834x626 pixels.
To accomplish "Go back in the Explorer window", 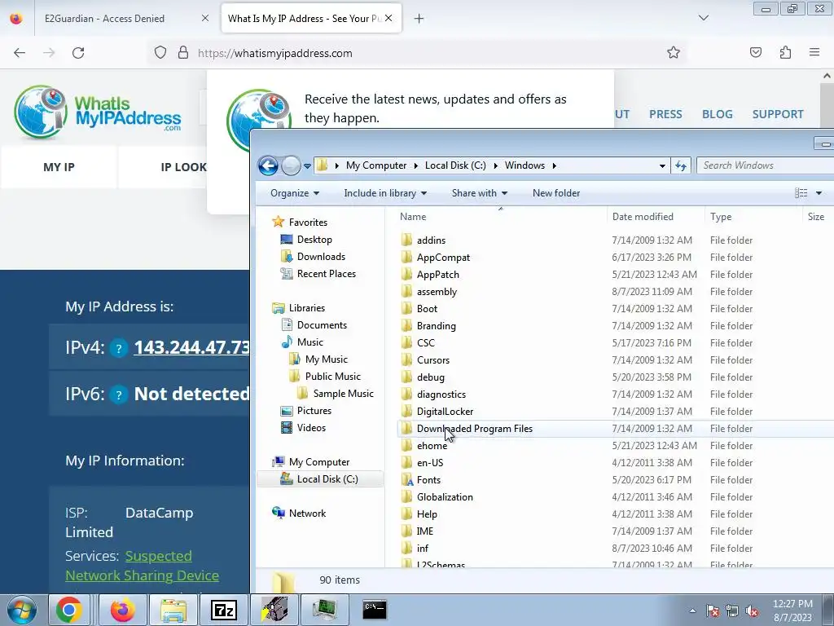I will (x=268, y=165).
